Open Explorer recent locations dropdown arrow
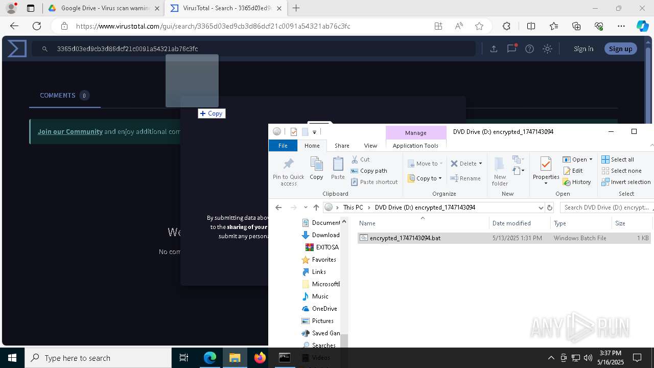 coord(306,208)
